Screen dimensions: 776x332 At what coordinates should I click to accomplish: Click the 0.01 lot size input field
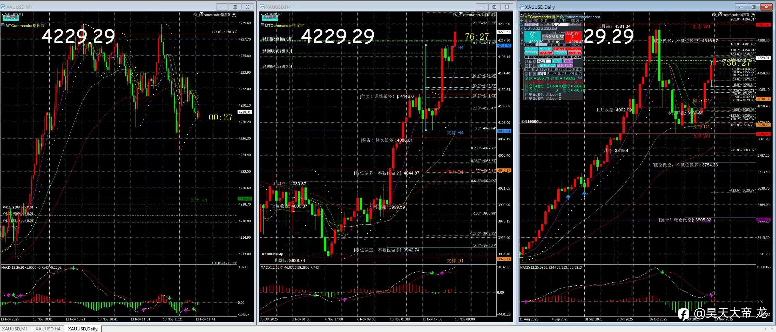pos(560,24)
